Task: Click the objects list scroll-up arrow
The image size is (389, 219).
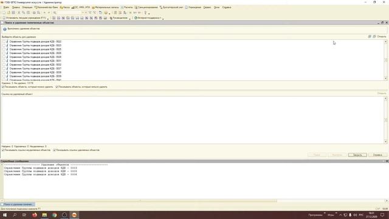Action: [385, 41]
